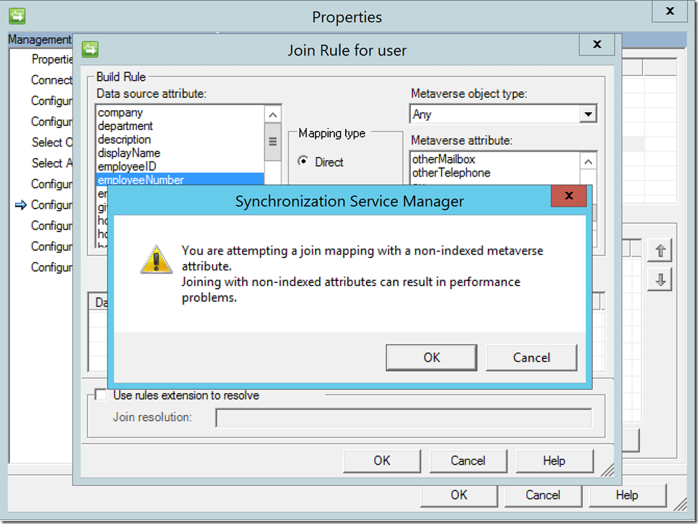
Task: Click the Join resolution input field
Action: point(404,417)
